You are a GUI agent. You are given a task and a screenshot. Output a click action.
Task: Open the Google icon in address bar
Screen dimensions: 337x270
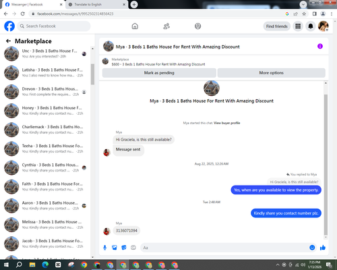287,13
